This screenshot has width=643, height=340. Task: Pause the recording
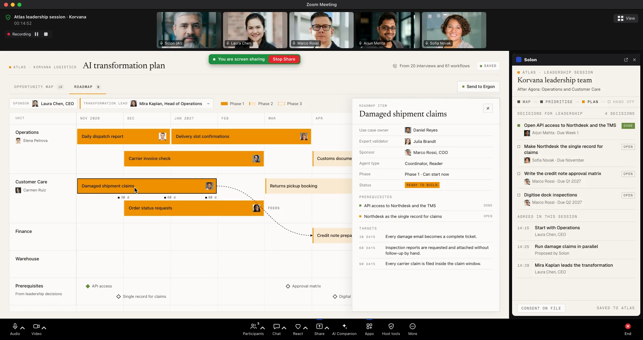37,34
